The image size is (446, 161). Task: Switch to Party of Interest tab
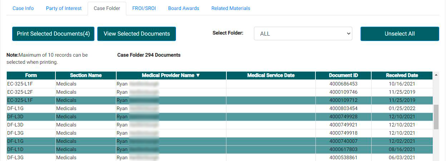(x=64, y=8)
